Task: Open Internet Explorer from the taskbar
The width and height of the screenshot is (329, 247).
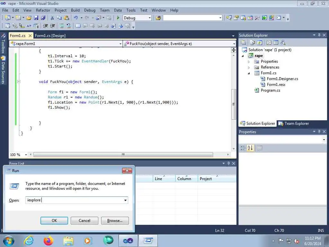Action: click(29, 241)
